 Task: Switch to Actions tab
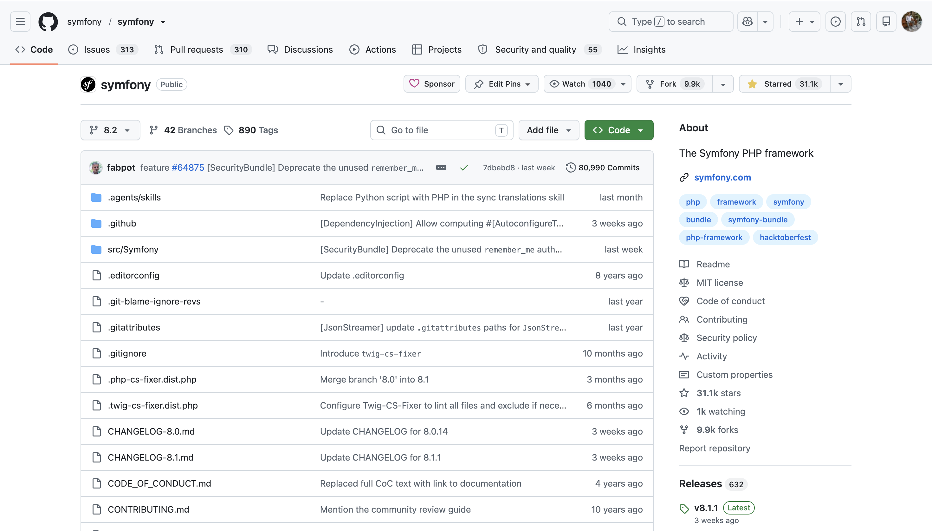click(372, 49)
